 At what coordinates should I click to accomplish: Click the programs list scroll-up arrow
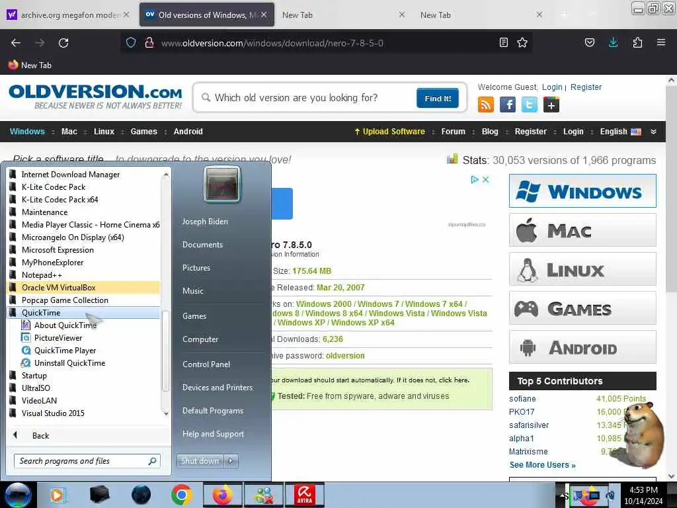pos(166,175)
